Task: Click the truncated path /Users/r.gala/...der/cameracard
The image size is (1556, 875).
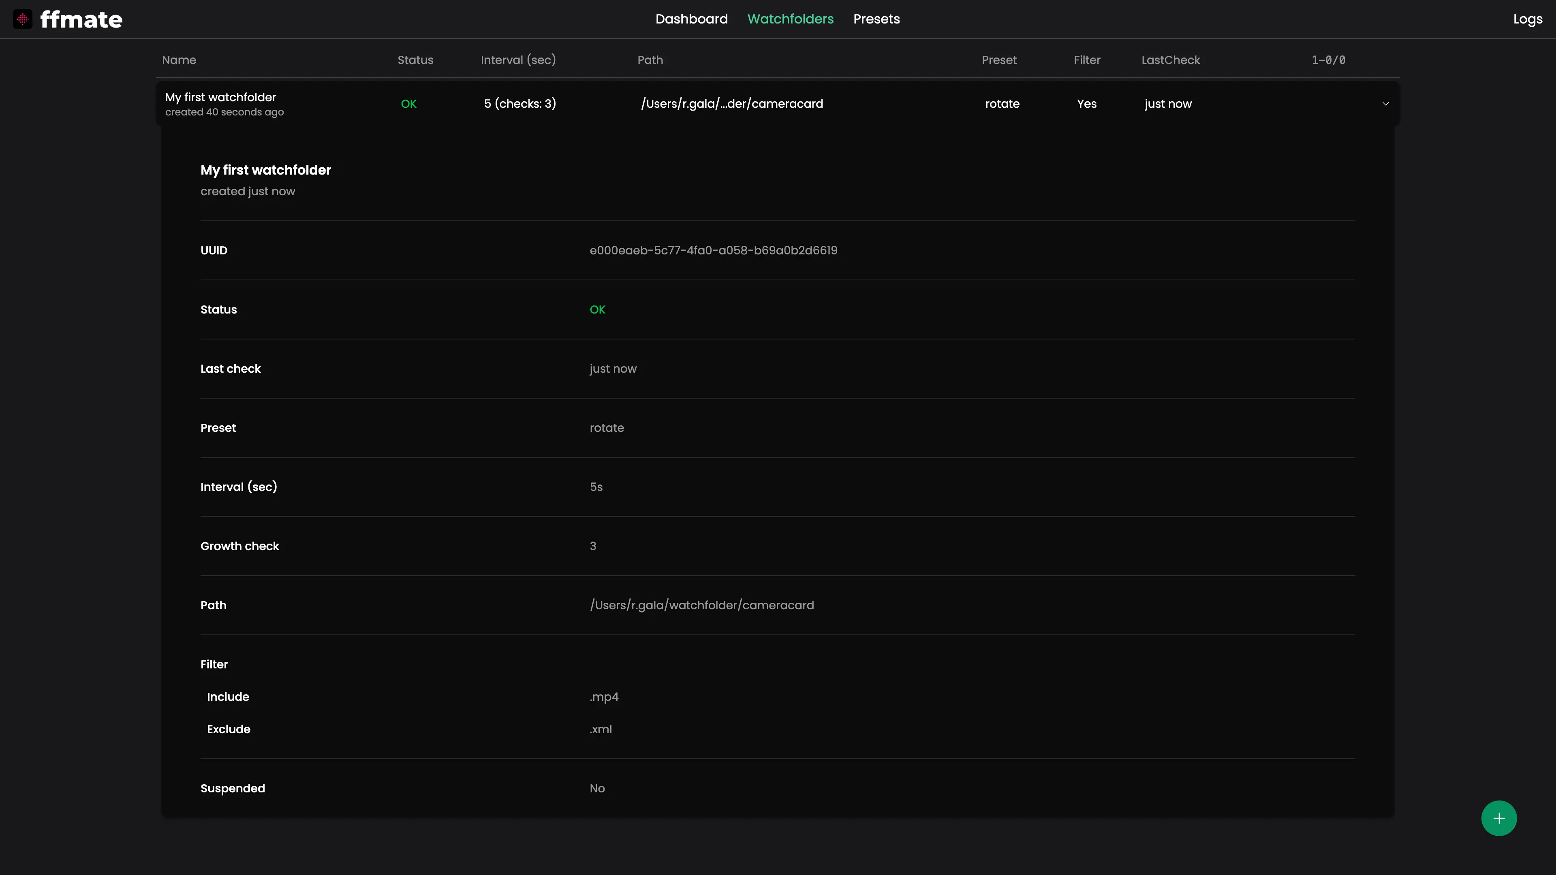Action: click(731, 104)
